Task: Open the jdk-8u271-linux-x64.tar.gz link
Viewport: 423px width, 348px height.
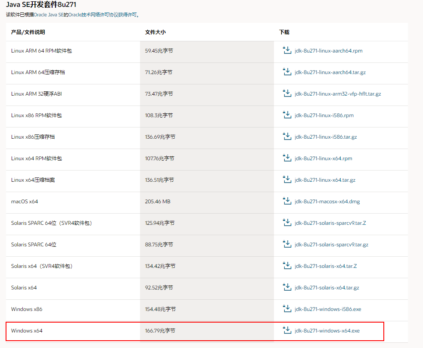Action: [x=325, y=180]
